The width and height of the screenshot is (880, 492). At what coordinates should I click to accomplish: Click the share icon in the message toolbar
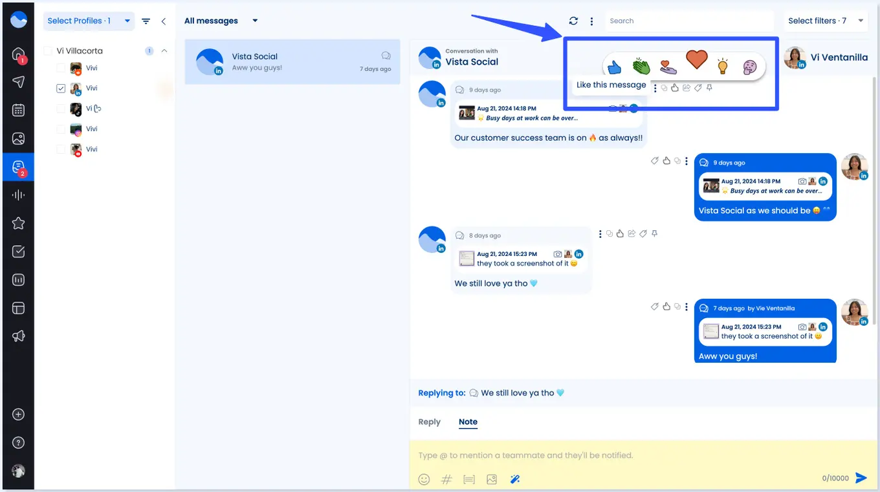(686, 87)
